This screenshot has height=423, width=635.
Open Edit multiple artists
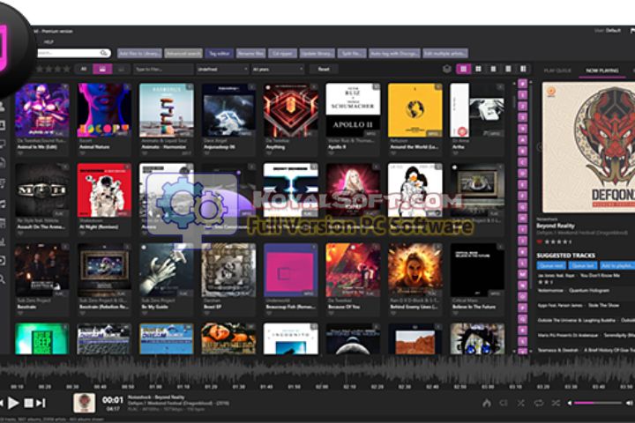tap(445, 54)
